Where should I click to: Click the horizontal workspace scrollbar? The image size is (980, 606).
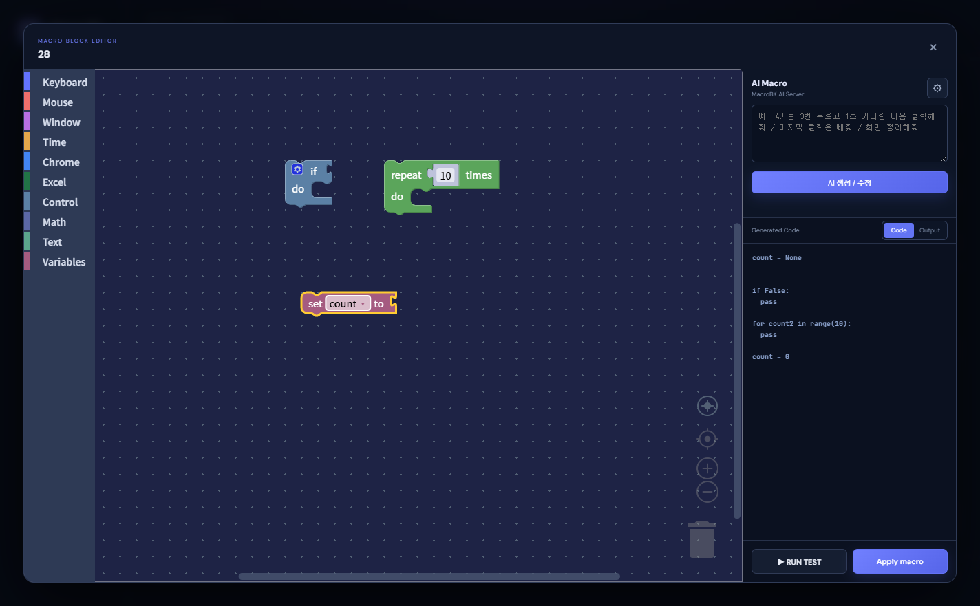[x=429, y=576]
